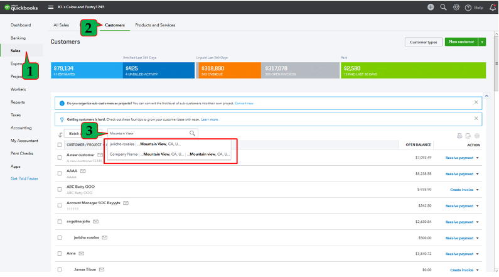Check the box for ABC Betty OOO
Screen dimensions: 499x277
[60, 190]
